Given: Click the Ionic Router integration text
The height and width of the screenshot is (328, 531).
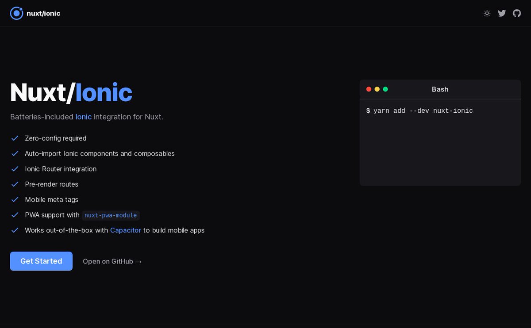Looking at the screenshot, I should 61,169.
